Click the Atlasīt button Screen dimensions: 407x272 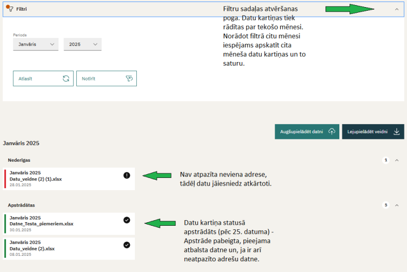coord(43,79)
